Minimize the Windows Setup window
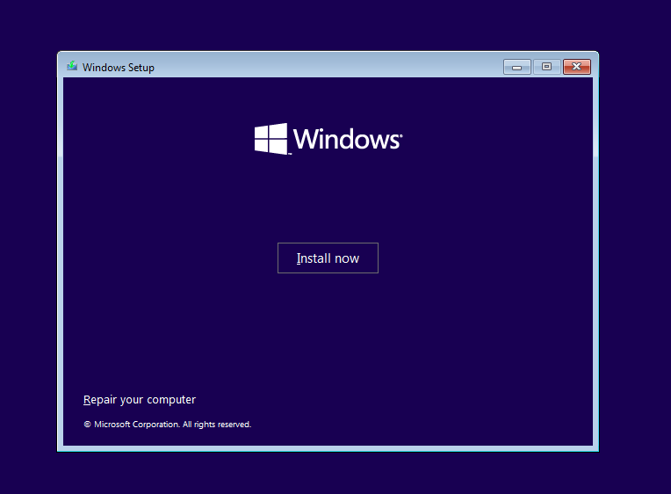This screenshot has width=671, height=494. tap(516, 67)
